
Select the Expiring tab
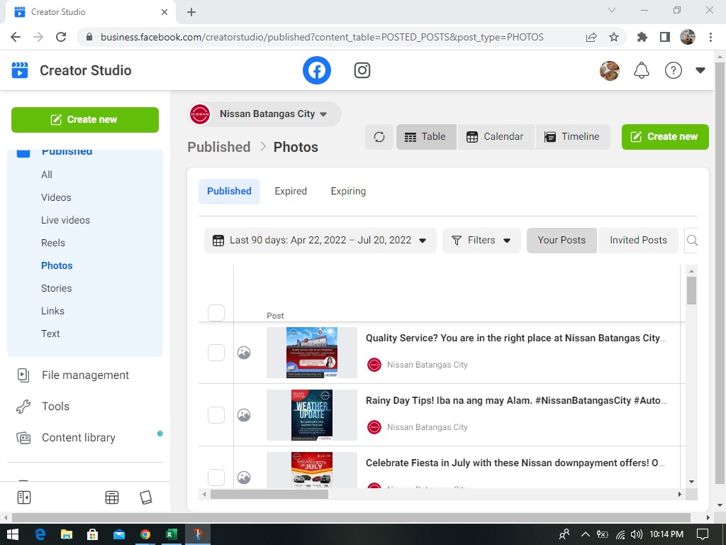tap(348, 192)
